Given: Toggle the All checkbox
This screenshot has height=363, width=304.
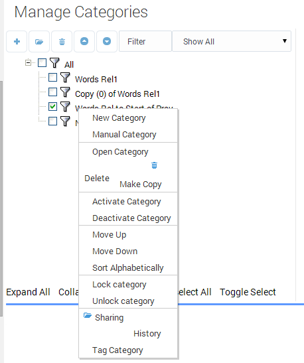Looking at the screenshot, I should point(42,63).
